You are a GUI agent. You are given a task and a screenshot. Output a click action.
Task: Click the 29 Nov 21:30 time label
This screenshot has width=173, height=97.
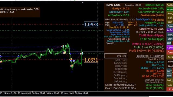click(10, 93)
